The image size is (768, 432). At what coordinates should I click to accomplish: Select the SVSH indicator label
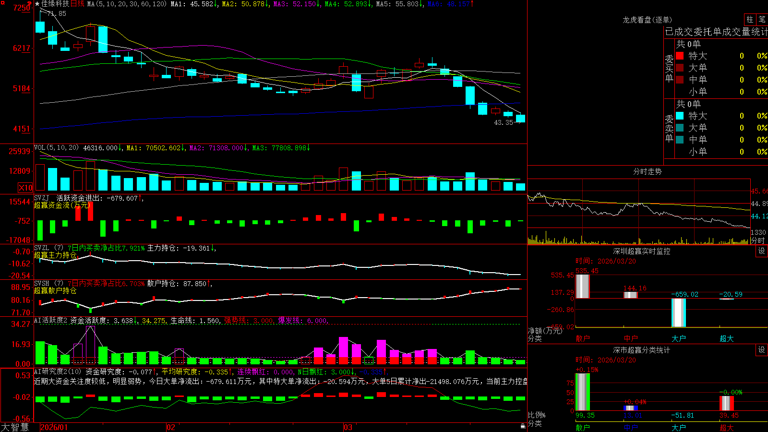42,283
